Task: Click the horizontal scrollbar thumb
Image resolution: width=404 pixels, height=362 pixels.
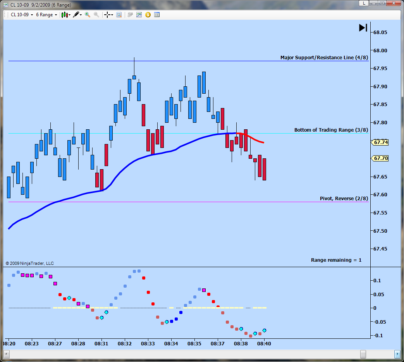Action: pyautogui.click(x=363, y=354)
